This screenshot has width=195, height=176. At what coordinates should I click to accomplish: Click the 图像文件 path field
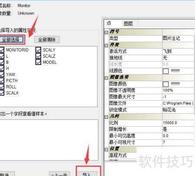pos(178,103)
